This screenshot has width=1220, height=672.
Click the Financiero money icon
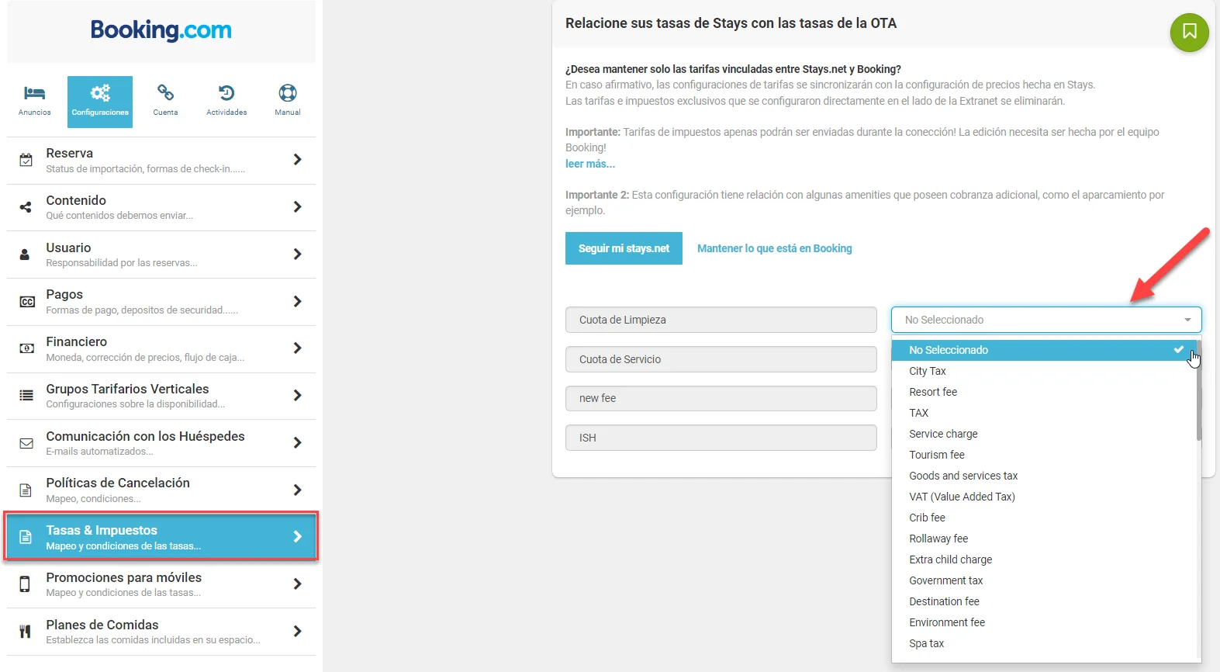pos(26,348)
